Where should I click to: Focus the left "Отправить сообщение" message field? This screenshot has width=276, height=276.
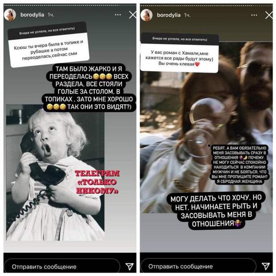point(62,267)
